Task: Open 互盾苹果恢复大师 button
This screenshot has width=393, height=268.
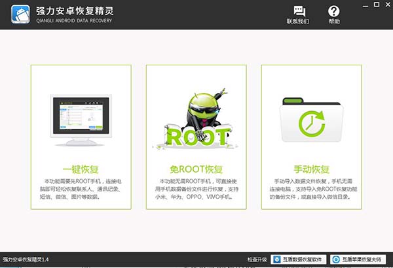Action: (358, 260)
